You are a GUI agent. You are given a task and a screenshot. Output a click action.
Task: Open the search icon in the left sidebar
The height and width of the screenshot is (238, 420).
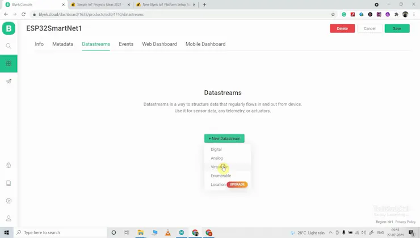(x=9, y=46)
